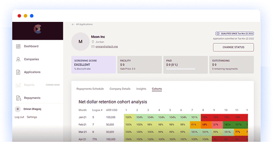Click the Companies person icon
Viewport: 273px width, 158px height.
click(x=18, y=59)
